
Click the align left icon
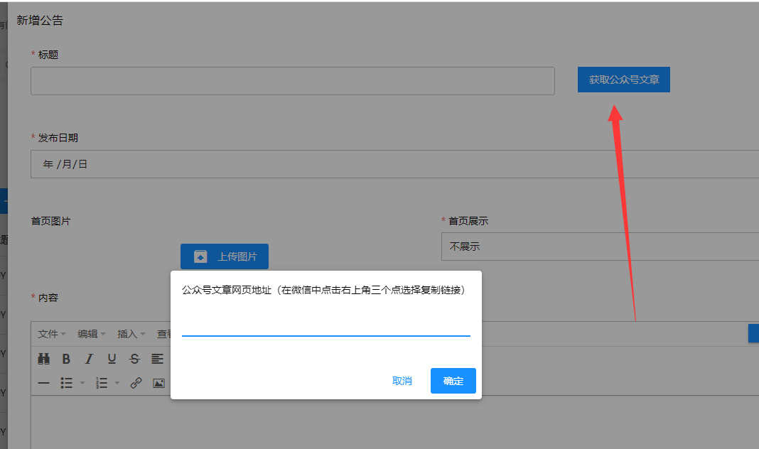(x=157, y=359)
